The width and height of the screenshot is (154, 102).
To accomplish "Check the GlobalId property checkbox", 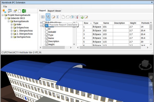I will tap(47, 32).
